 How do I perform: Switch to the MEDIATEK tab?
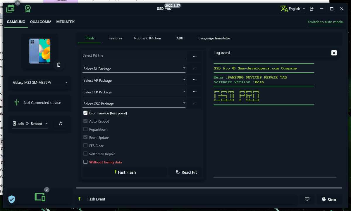click(66, 22)
